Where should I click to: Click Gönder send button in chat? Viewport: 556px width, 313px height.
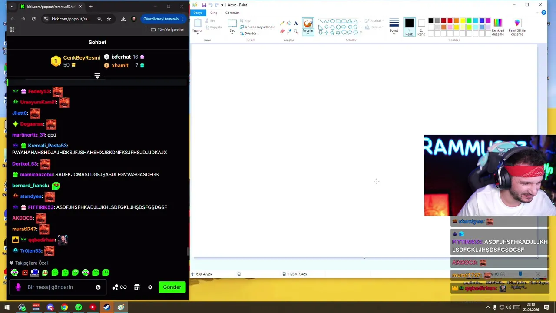(172, 287)
